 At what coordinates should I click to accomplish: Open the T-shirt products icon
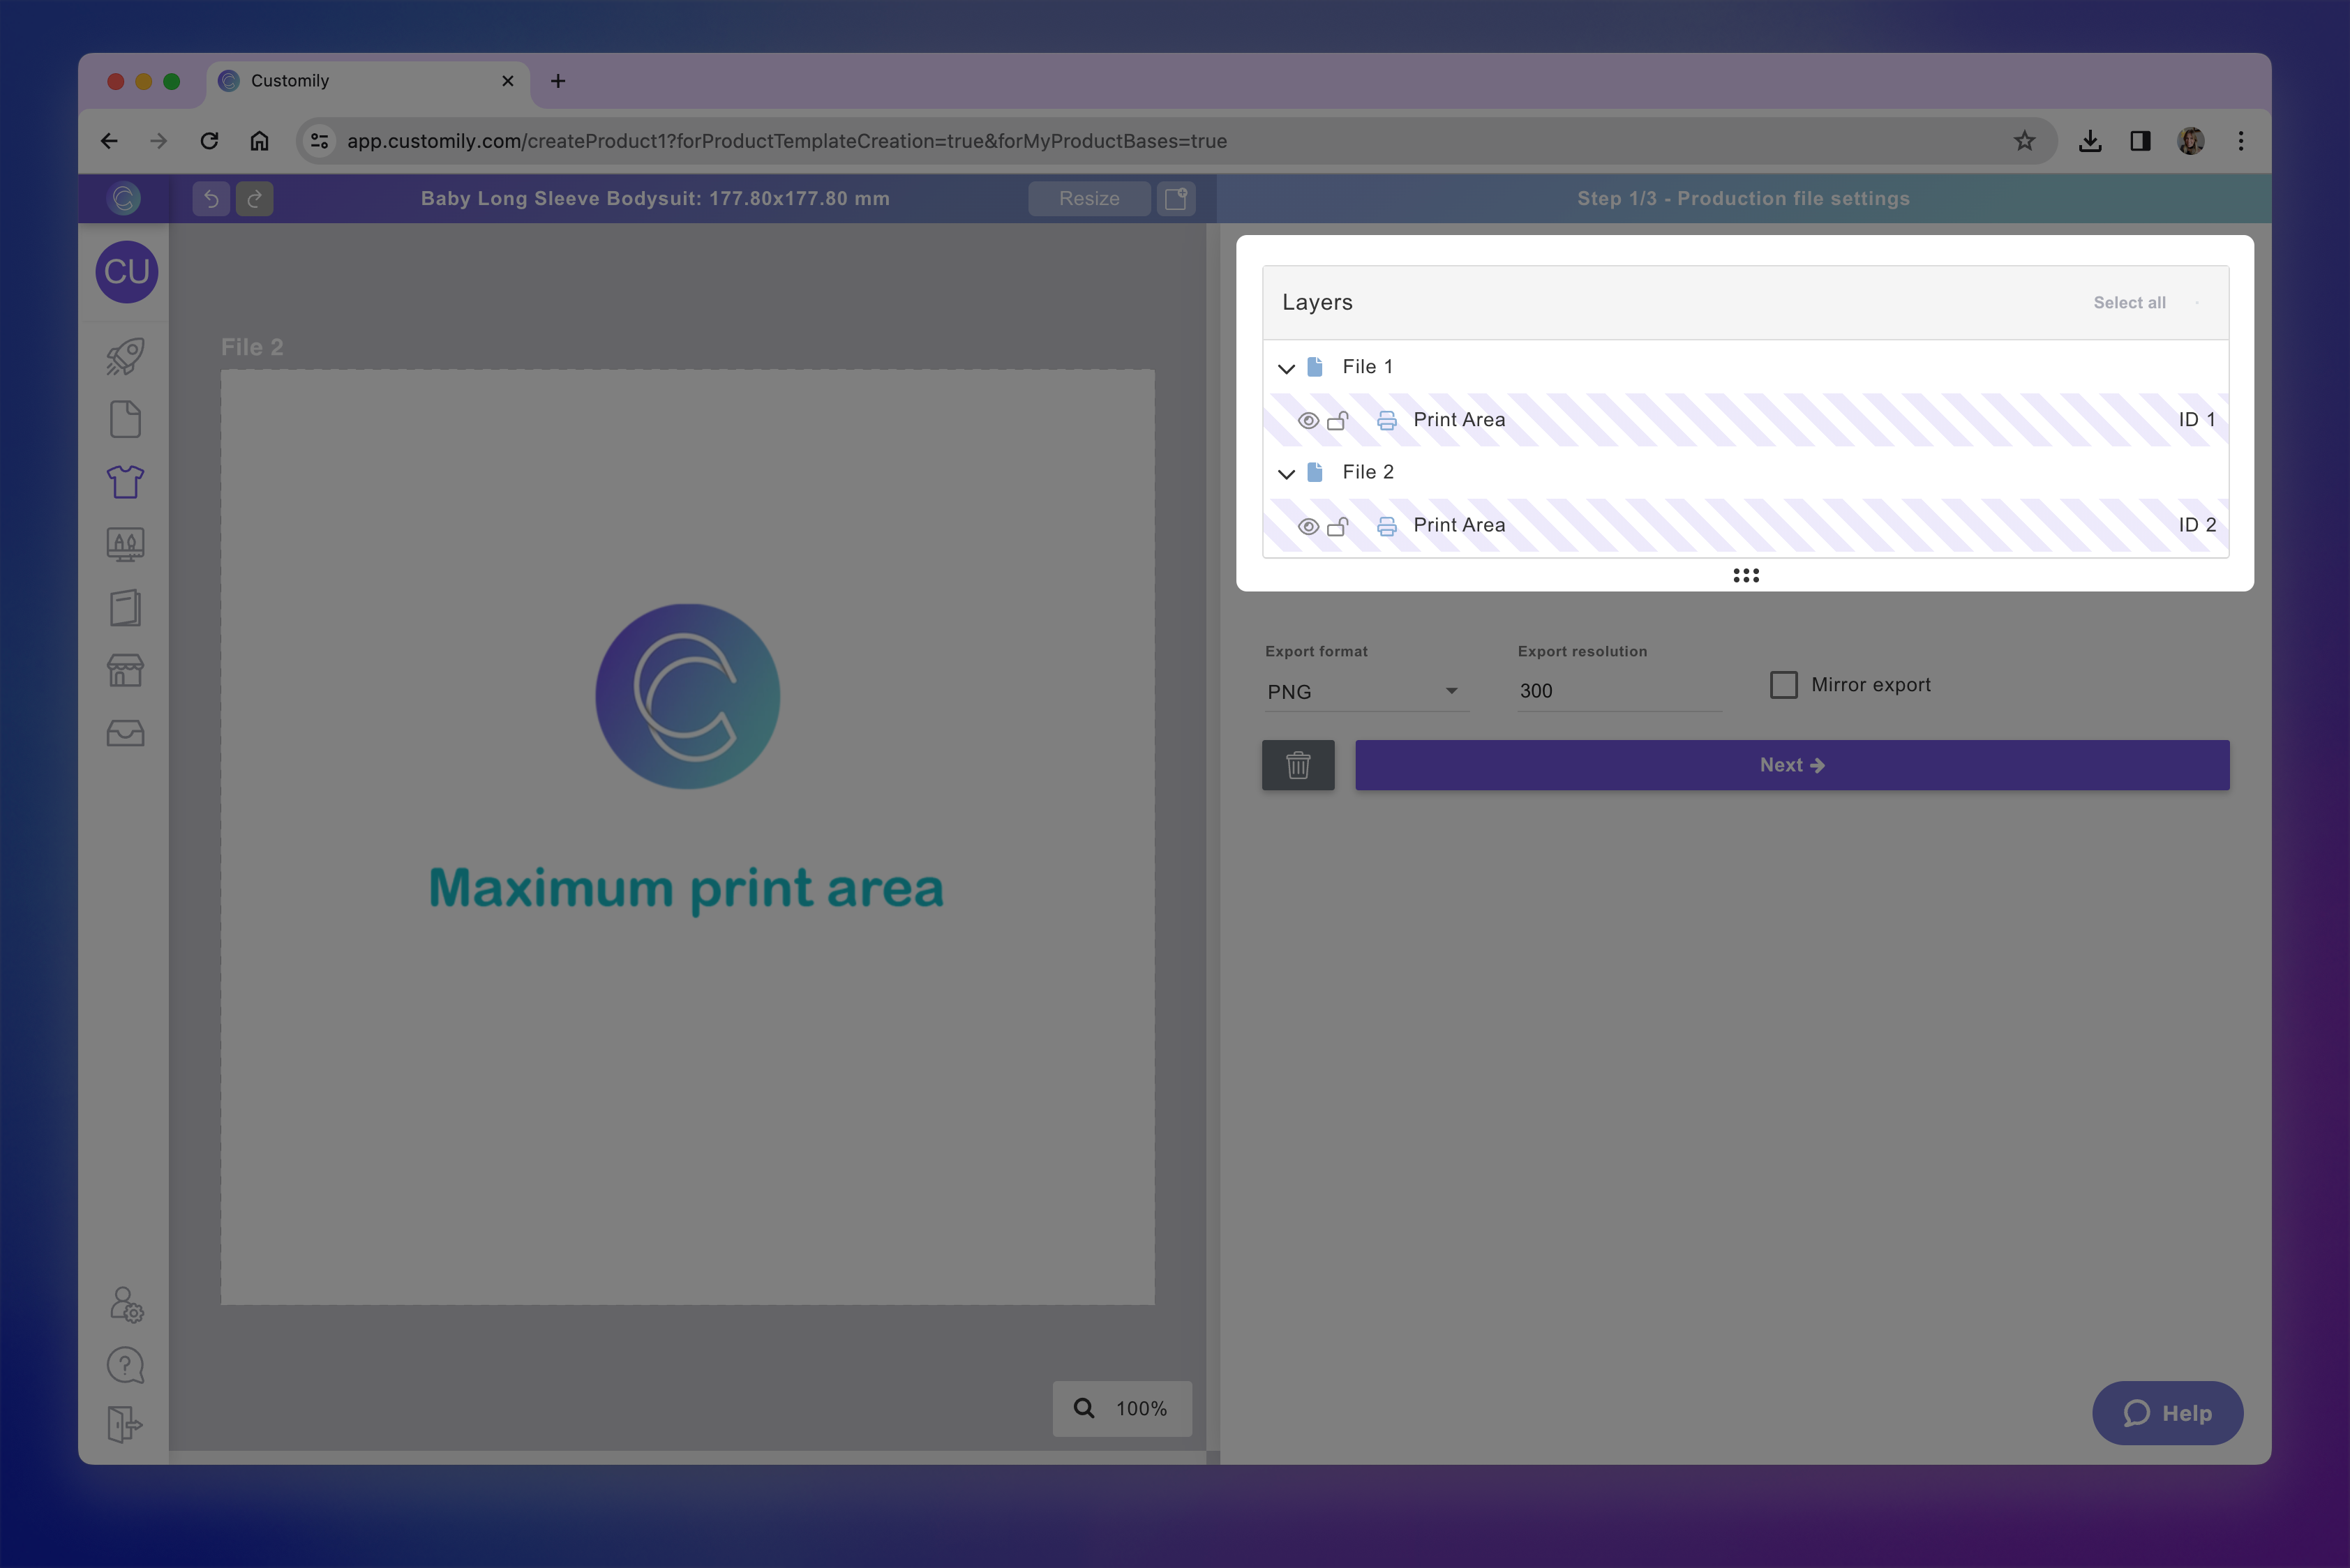pyautogui.click(x=125, y=482)
